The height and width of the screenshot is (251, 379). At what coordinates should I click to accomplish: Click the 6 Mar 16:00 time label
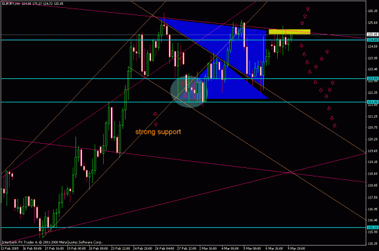click(274, 249)
